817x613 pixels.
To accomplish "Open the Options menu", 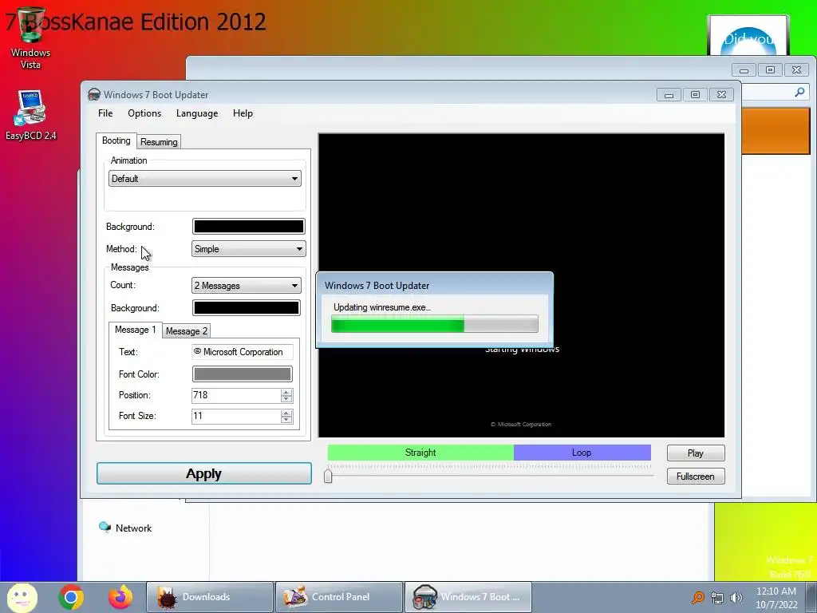I will tap(144, 113).
